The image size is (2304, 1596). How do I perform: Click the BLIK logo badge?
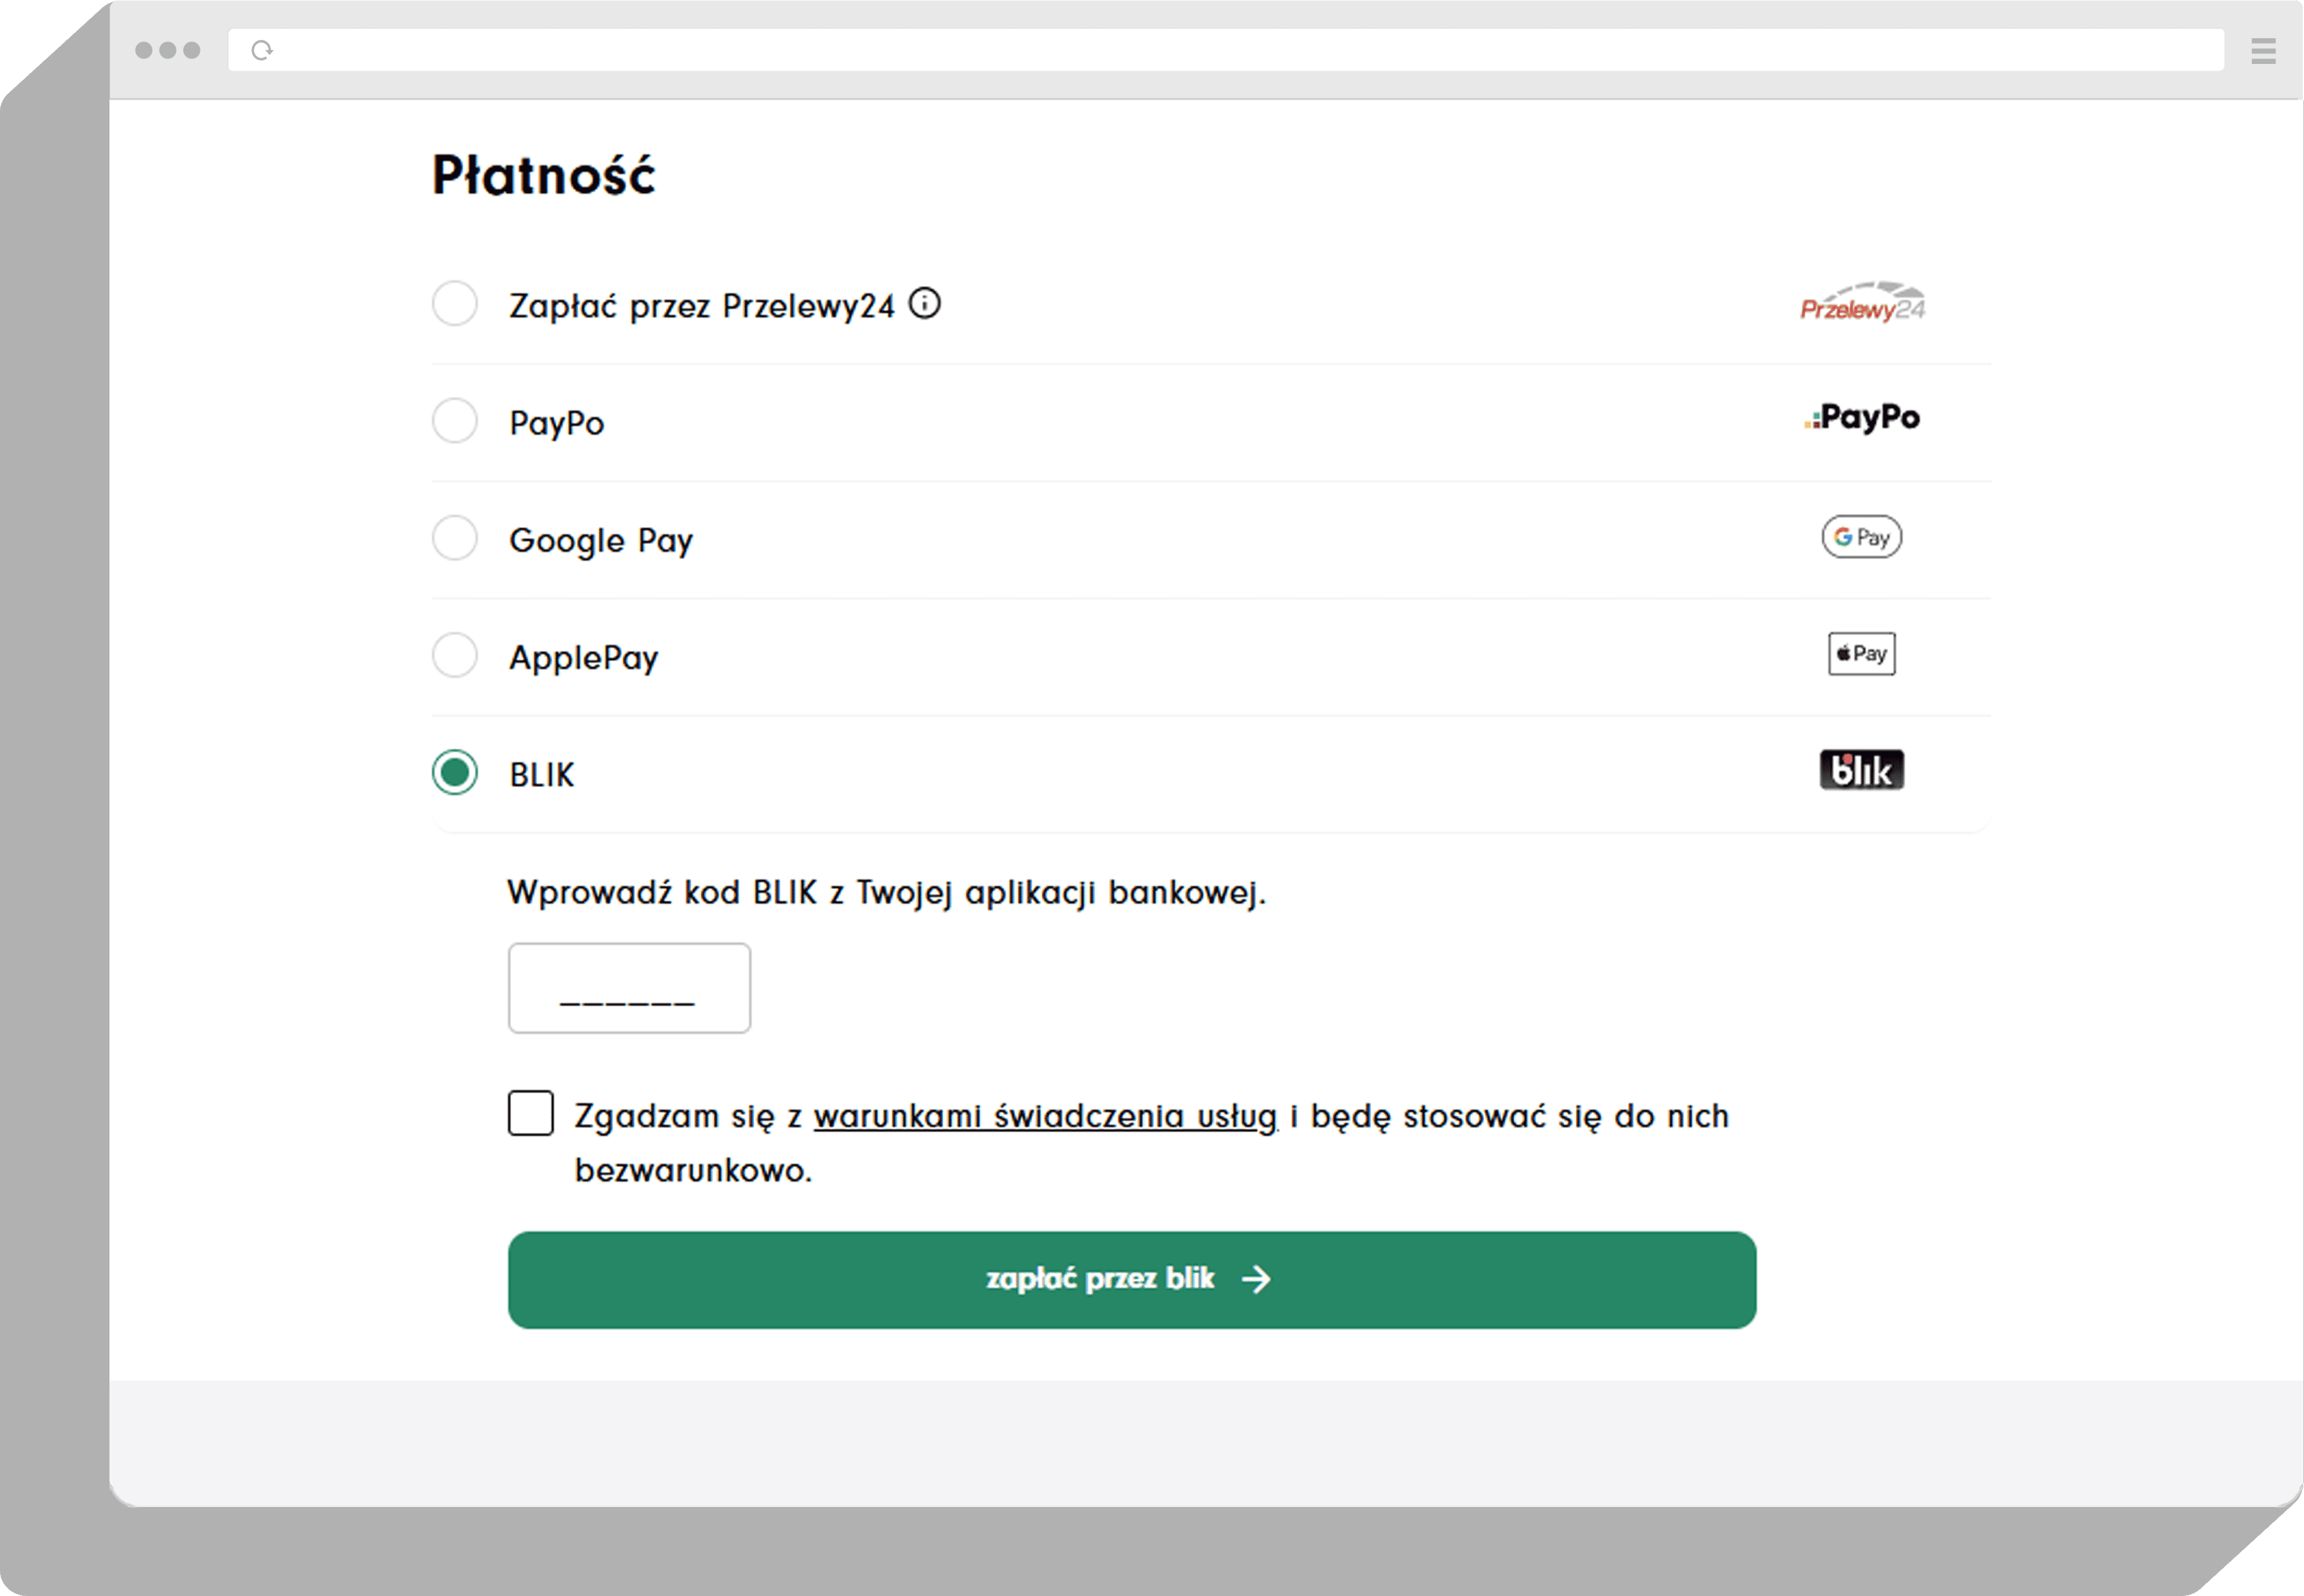pyautogui.click(x=1862, y=770)
